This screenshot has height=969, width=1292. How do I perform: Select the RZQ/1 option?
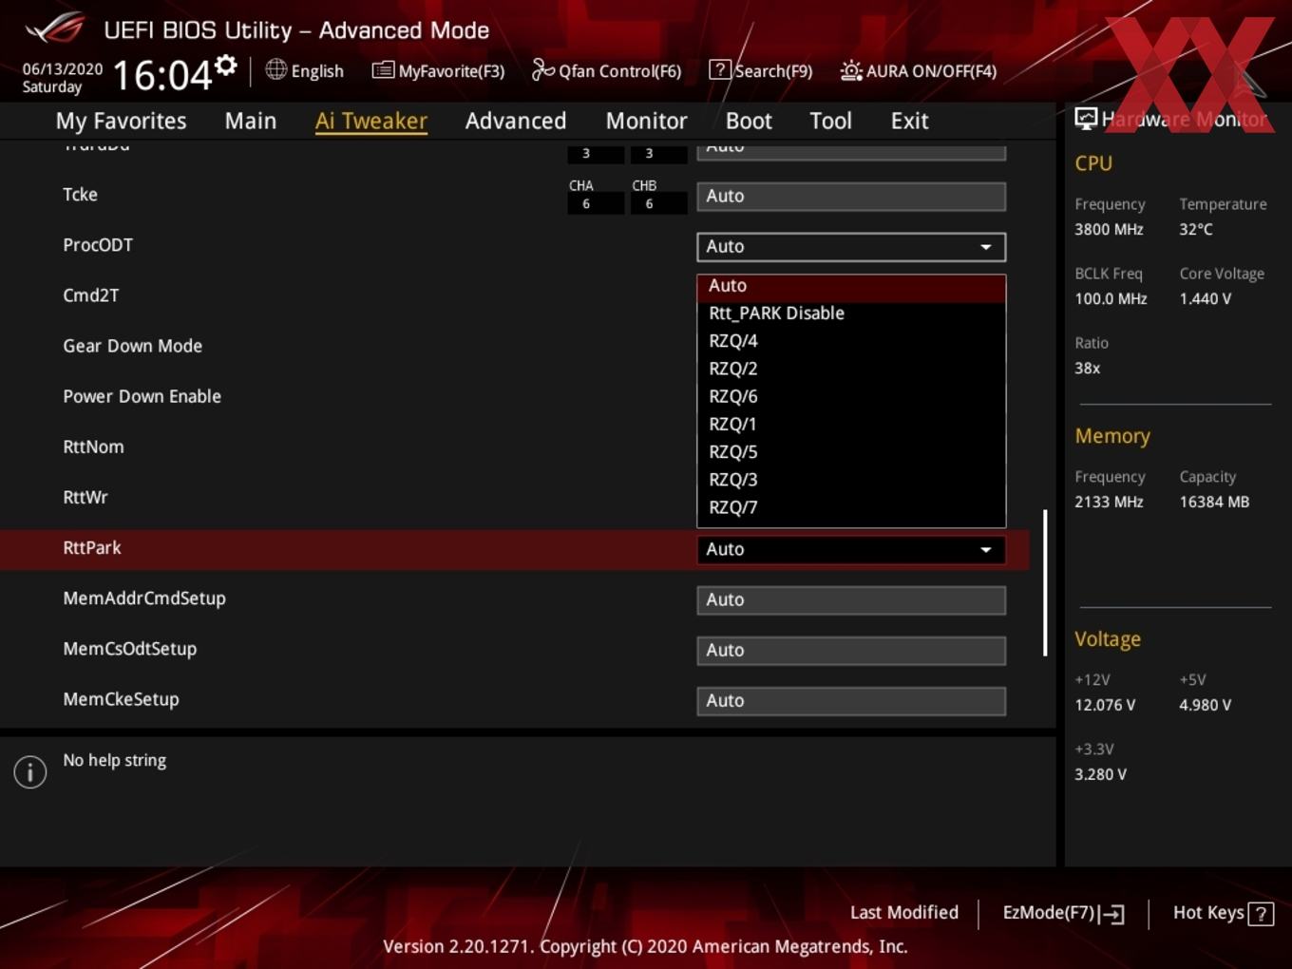[851, 424]
